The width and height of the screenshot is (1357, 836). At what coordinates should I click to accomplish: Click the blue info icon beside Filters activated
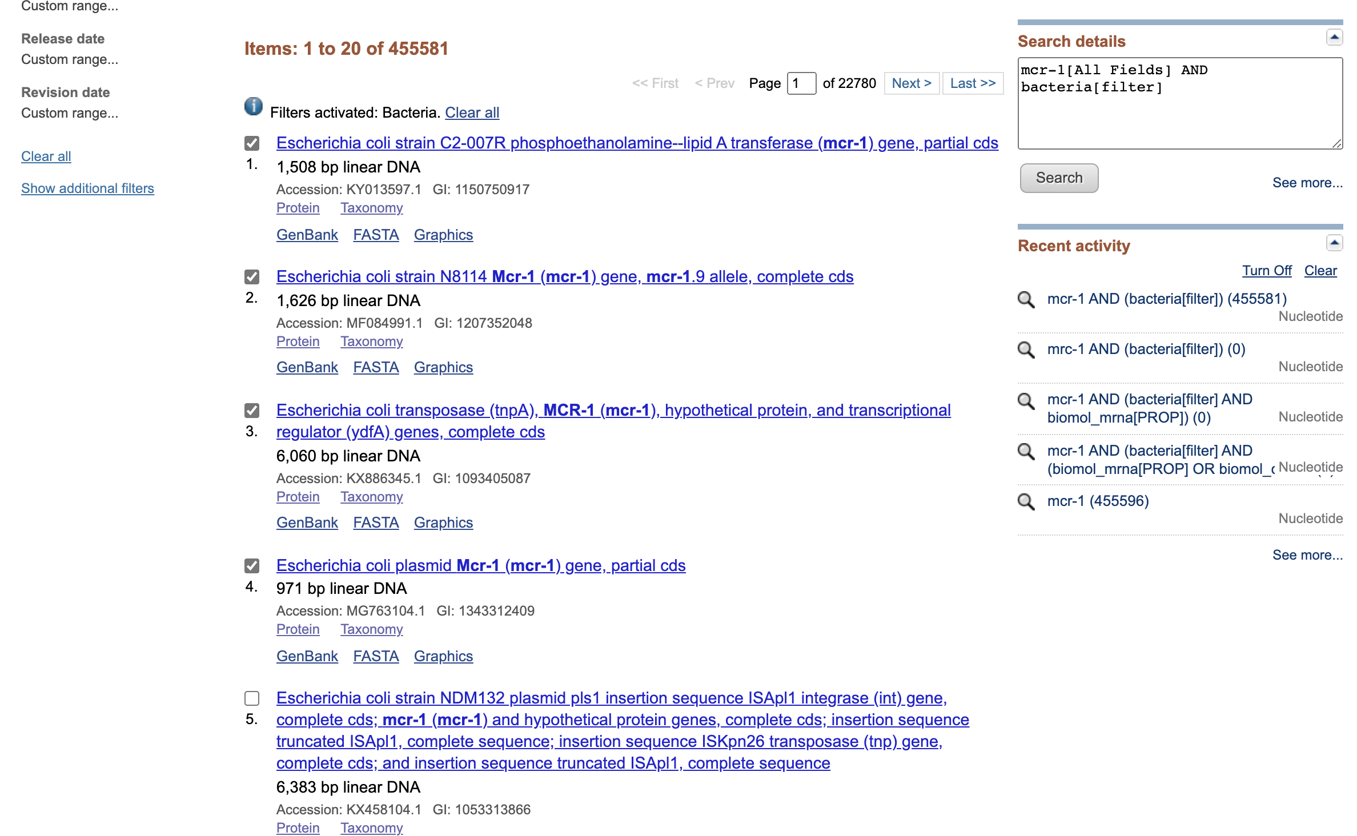coord(254,106)
